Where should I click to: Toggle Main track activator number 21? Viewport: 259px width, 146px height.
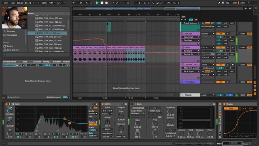221,47
